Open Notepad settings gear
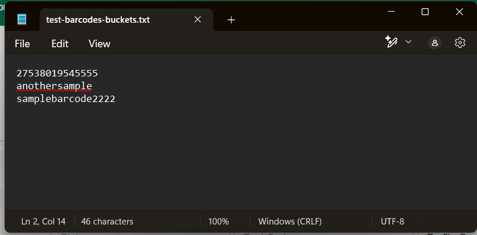This screenshot has width=477, height=235. pos(460,43)
